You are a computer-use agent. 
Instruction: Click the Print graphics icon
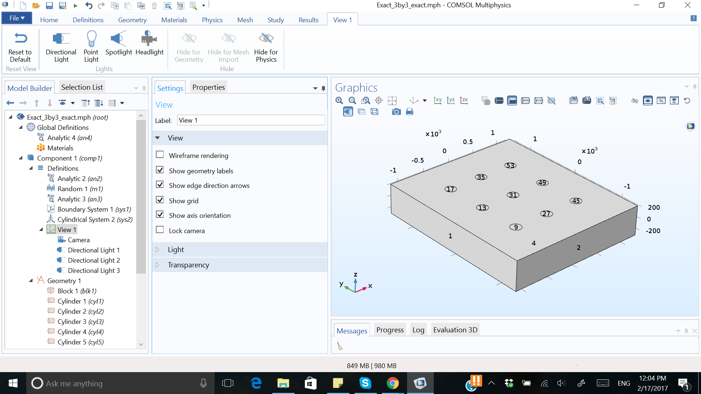(410, 112)
